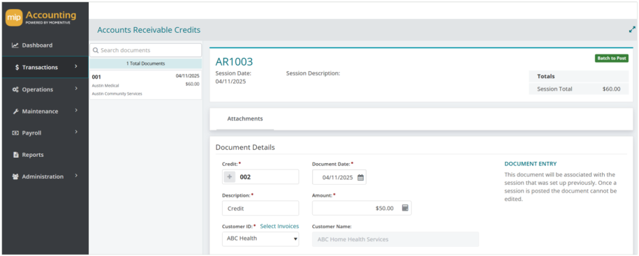
Task: Click the AR1003 session title
Action: pyautogui.click(x=235, y=62)
